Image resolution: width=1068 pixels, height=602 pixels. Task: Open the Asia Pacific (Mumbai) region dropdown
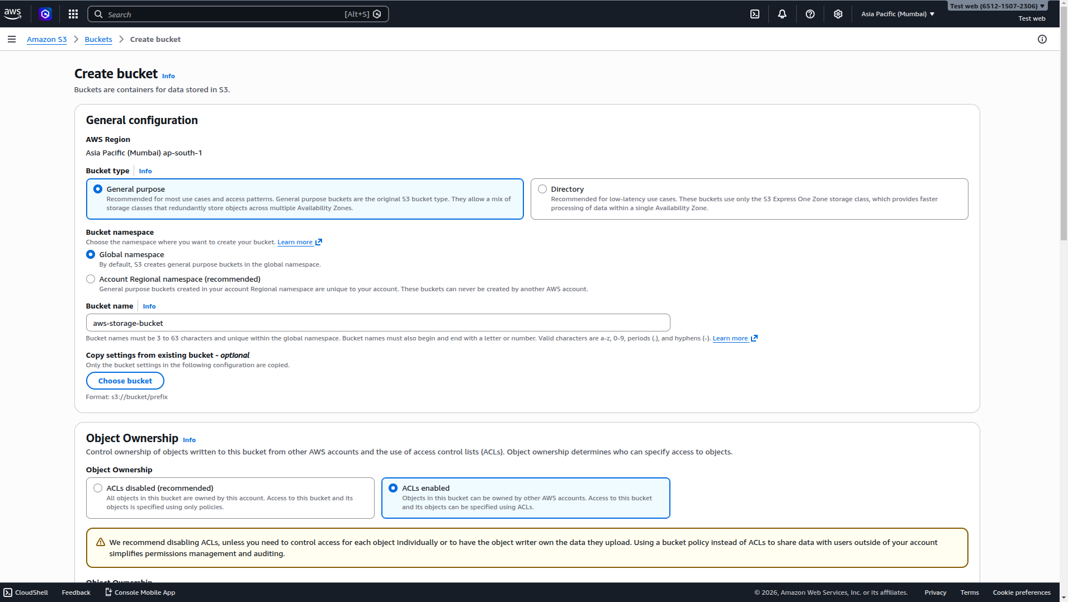897,14
